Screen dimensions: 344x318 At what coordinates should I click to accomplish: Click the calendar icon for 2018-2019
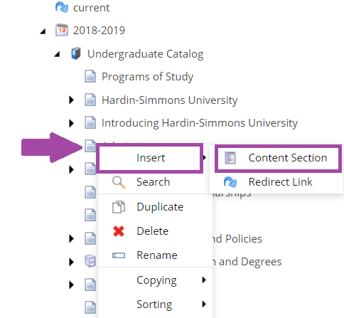(62, 30)
